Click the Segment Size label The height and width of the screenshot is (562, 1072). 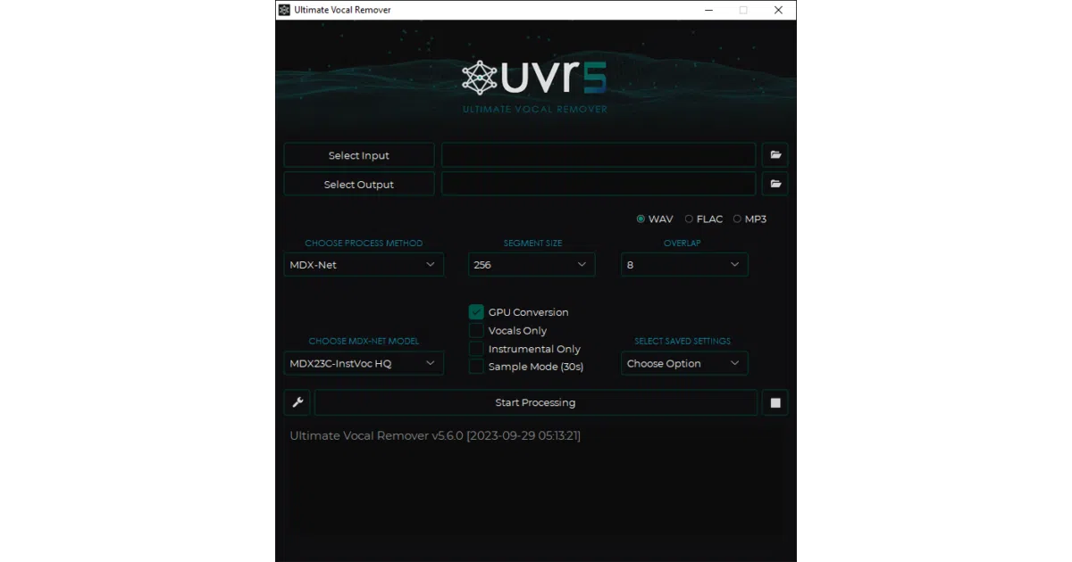click(532, 243)
